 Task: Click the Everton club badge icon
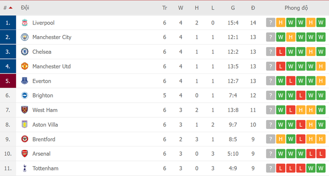tap(24, 81)
